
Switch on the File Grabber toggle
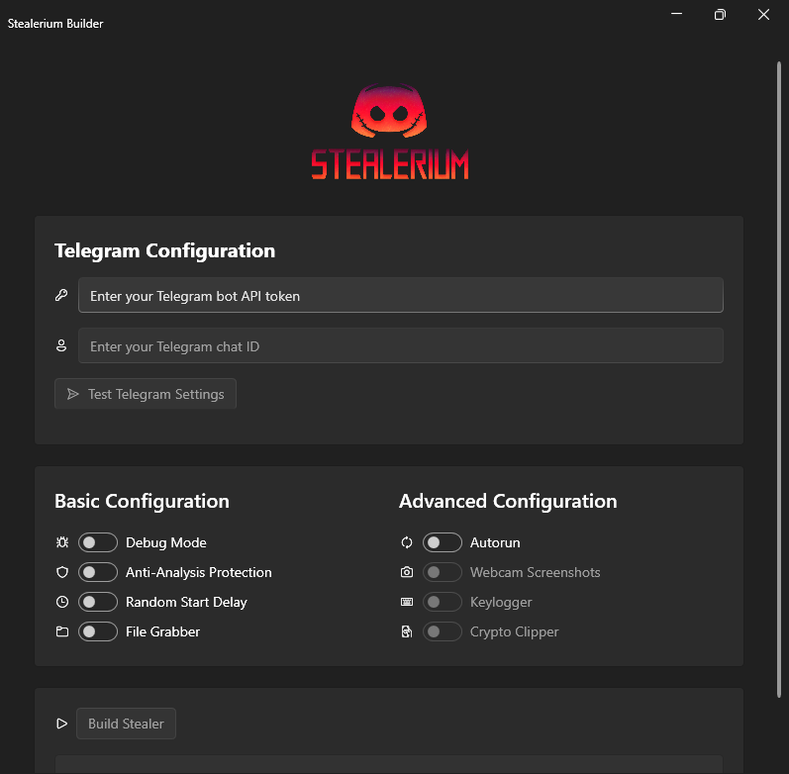(x=98, y=631)
